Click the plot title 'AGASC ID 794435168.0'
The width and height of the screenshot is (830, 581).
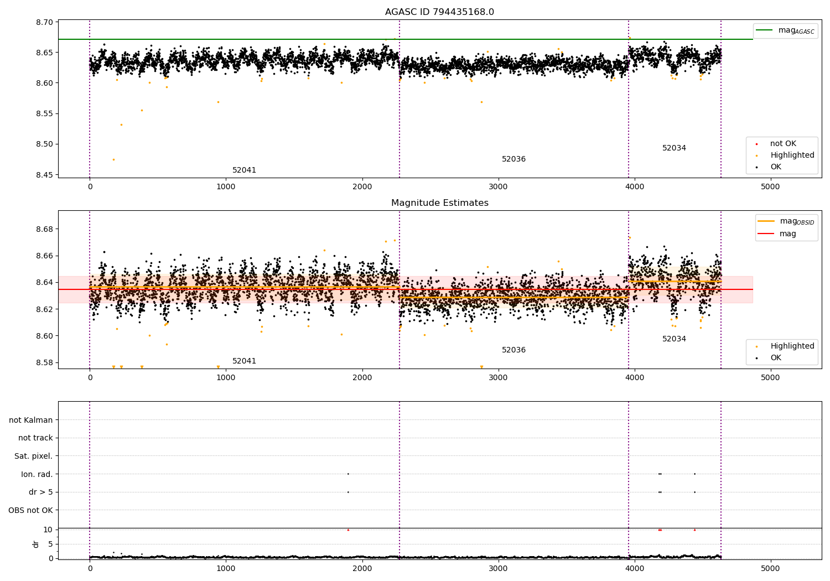coord(439,12)
